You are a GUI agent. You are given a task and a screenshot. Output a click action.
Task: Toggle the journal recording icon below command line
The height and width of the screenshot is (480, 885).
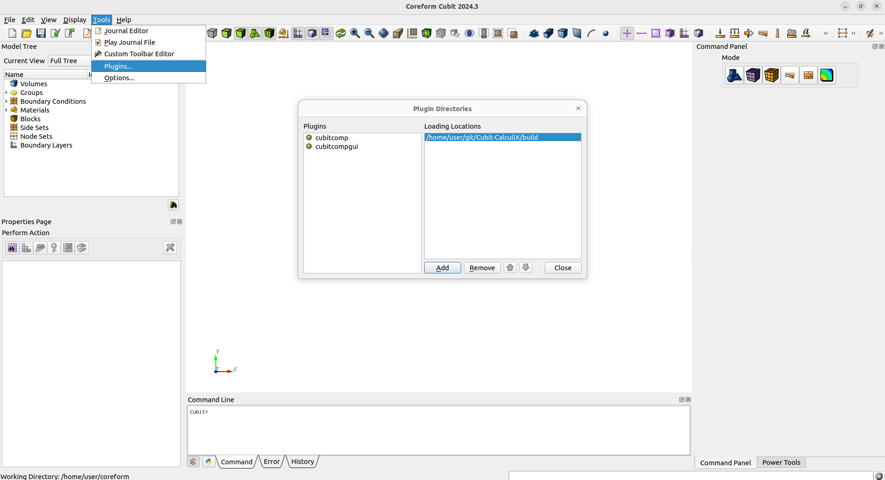[x=193, y=461]
